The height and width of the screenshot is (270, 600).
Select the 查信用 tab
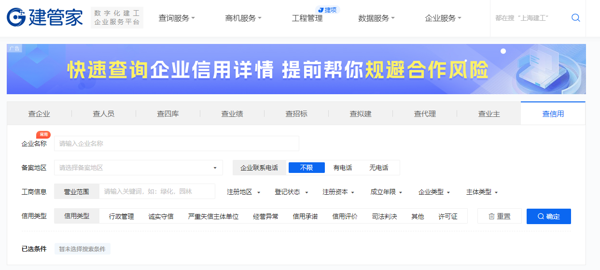[x=553, y=114]
